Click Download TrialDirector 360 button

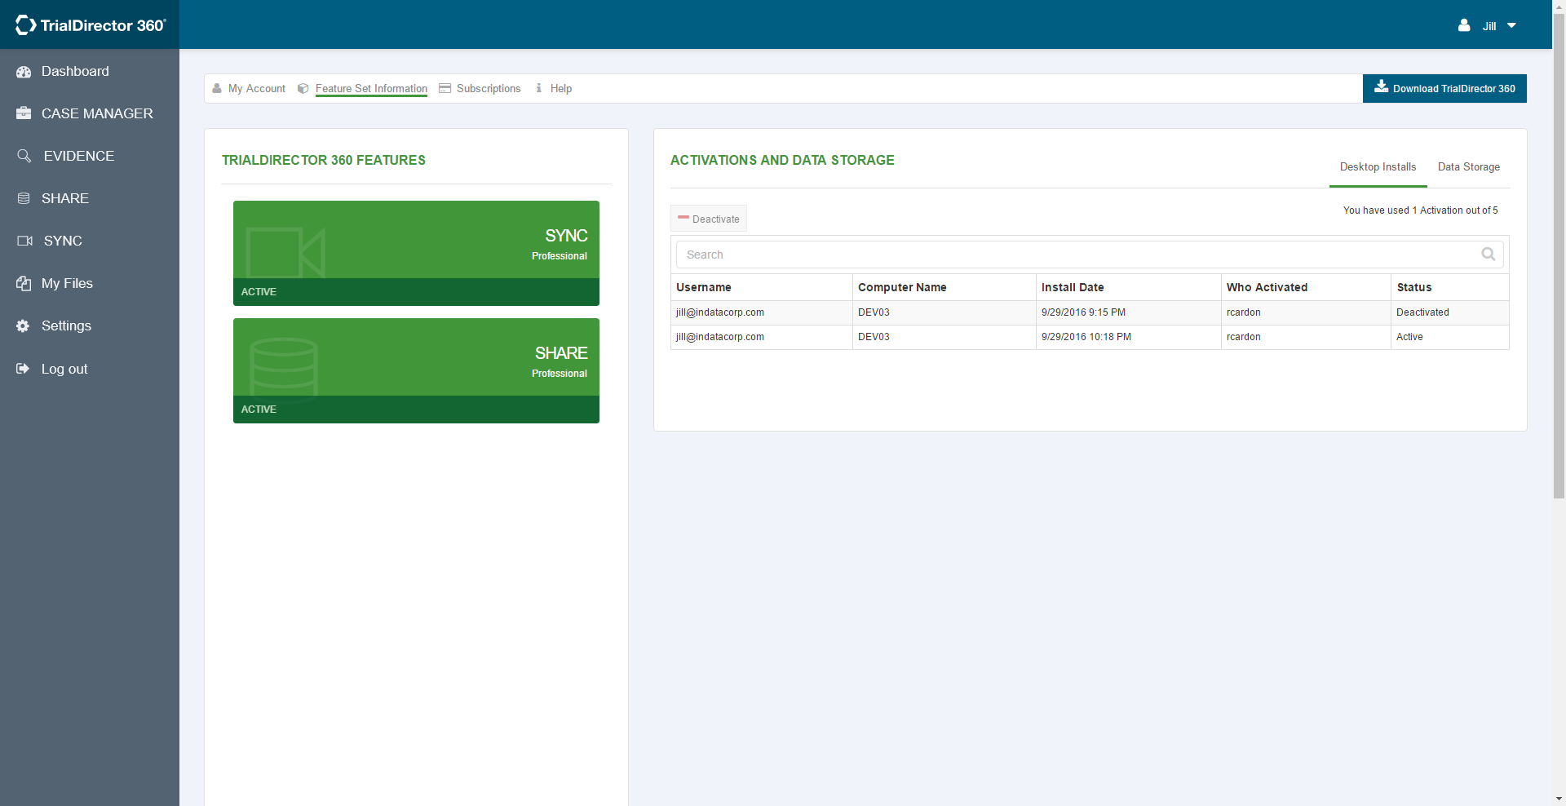pyautogui.click(x=1444, y=88)
